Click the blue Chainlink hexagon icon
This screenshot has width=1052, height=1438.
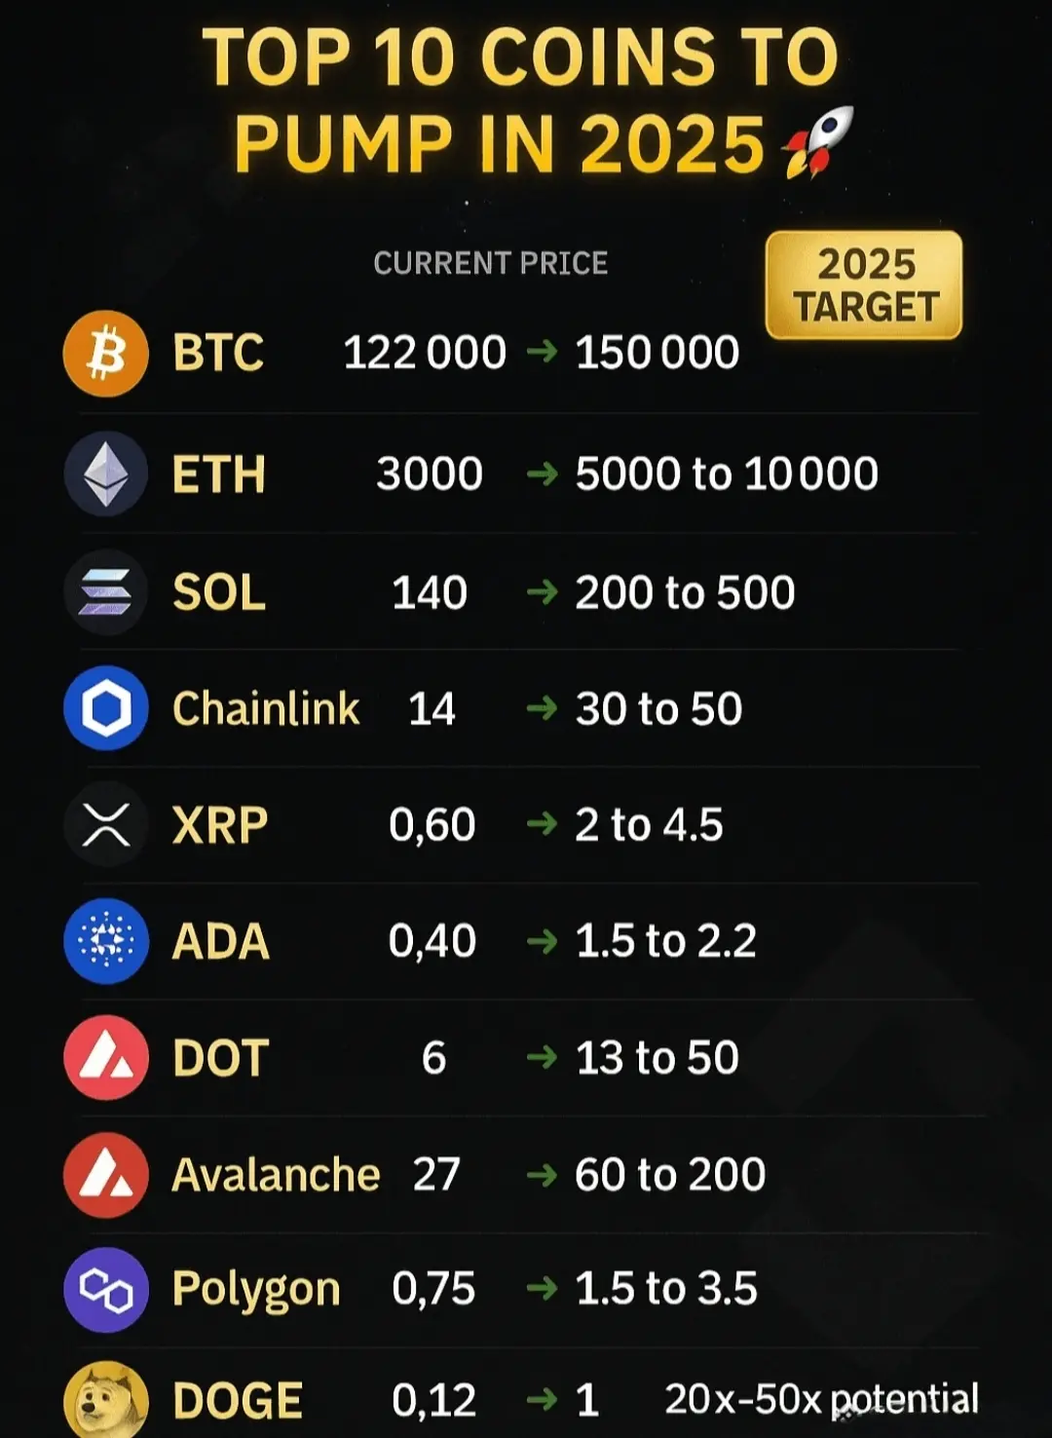pyautogui.click(x=106, y=708)
